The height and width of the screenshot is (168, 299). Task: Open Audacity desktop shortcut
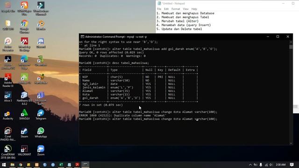[8, 115]
